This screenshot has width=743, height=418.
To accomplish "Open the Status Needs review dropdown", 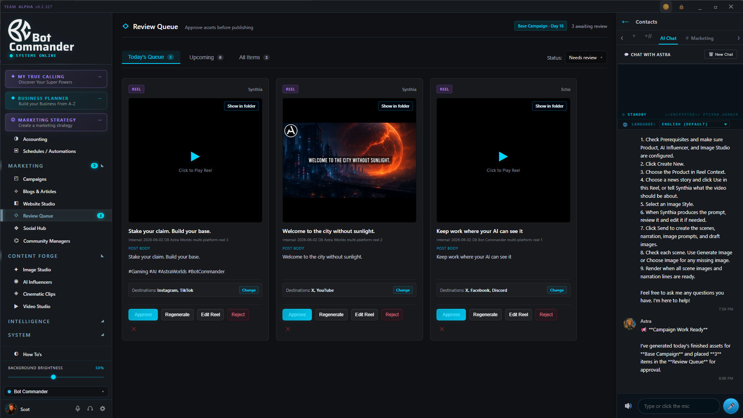I will [x=585, y=58].
